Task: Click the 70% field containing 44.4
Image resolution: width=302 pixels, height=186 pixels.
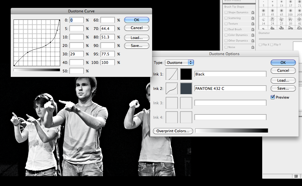Action: click(x=108, y=29)
